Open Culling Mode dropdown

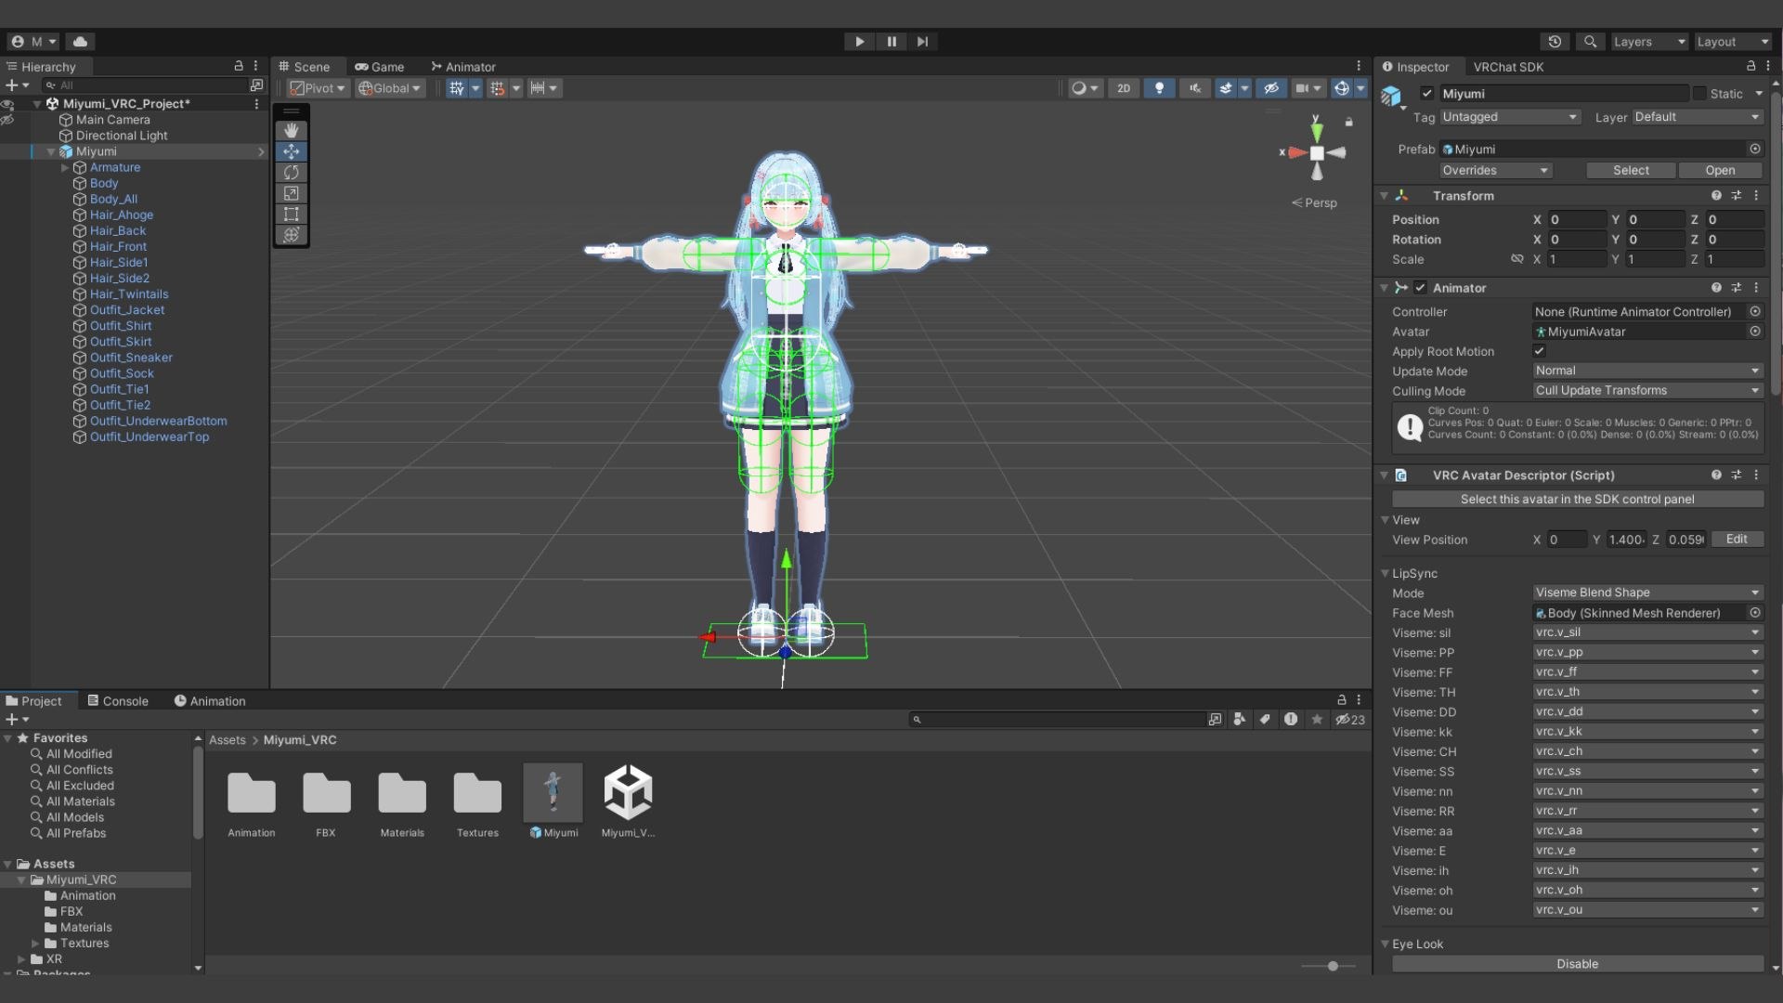1647,391
